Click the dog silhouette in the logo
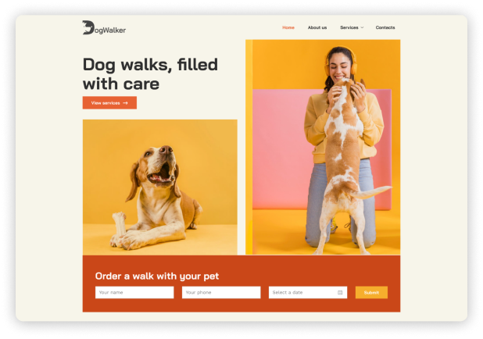Viewport: 483px width, 339px height. [x=88, y=27]
